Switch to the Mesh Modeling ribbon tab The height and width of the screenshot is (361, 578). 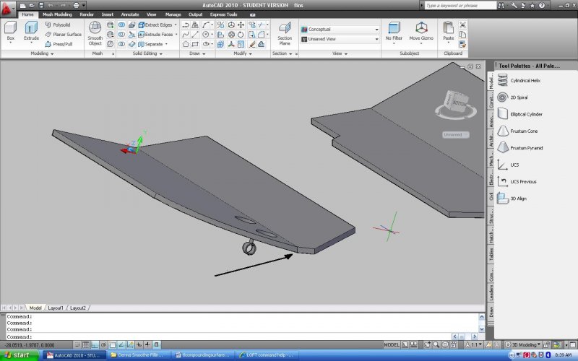(56, 14)
